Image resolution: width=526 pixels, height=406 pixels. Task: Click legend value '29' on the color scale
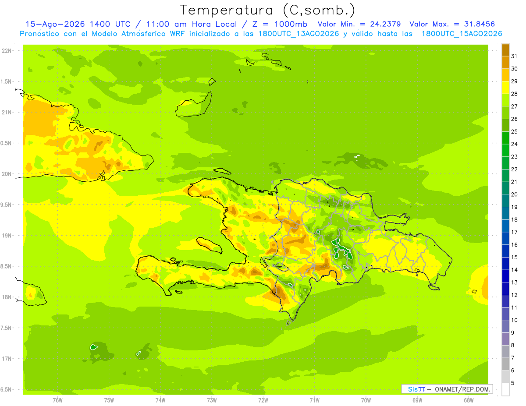(515, 81)
